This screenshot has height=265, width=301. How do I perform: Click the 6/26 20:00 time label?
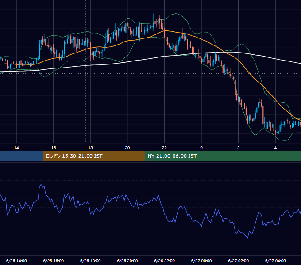click(127, 261)
